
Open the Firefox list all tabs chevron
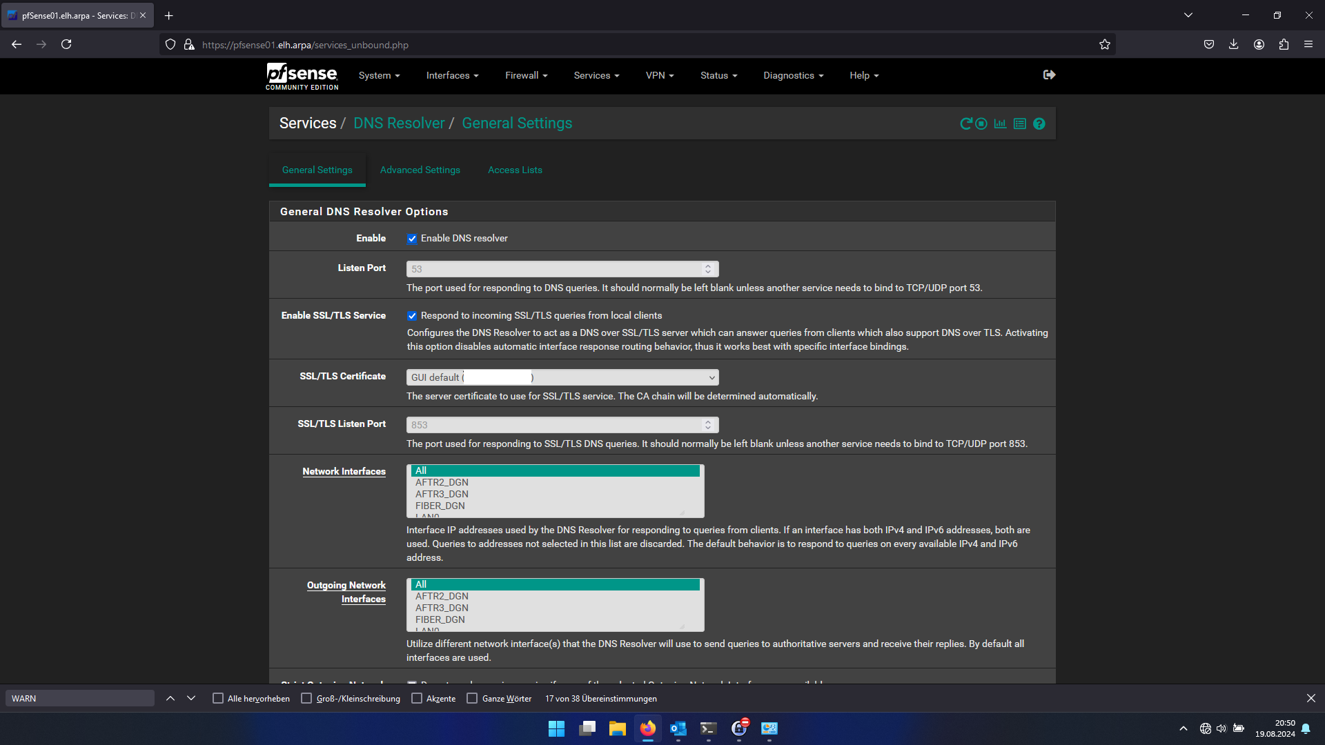click(1188, 15)
